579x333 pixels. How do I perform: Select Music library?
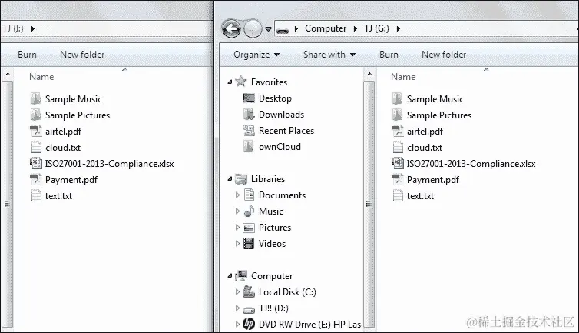pos(270,211)
